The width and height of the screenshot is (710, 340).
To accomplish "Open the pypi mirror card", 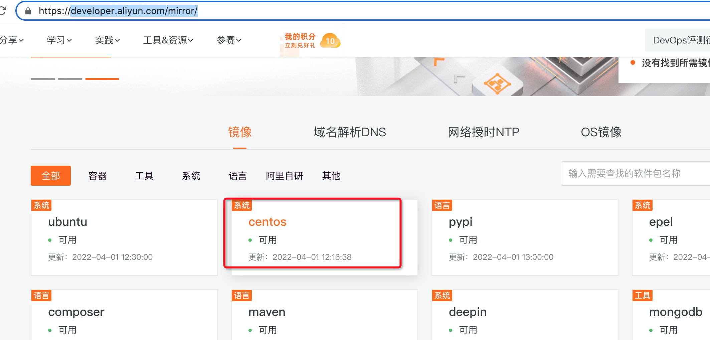I will point(525,237).
